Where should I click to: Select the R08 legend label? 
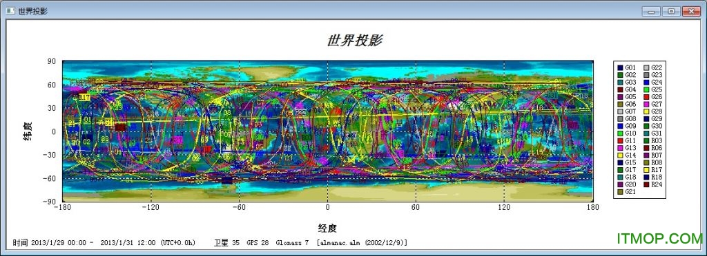click(657, 162)
